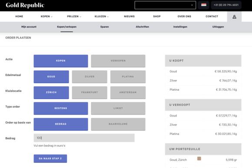Screen dimensions: 252x168
Task: Open Nieuws page
Action: 129,16
